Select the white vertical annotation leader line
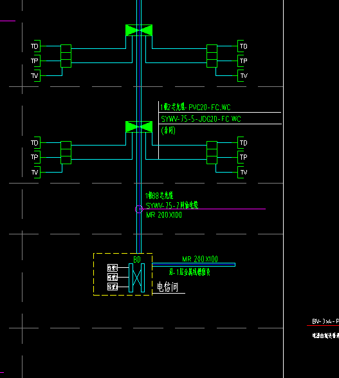 tap(158, 130)
